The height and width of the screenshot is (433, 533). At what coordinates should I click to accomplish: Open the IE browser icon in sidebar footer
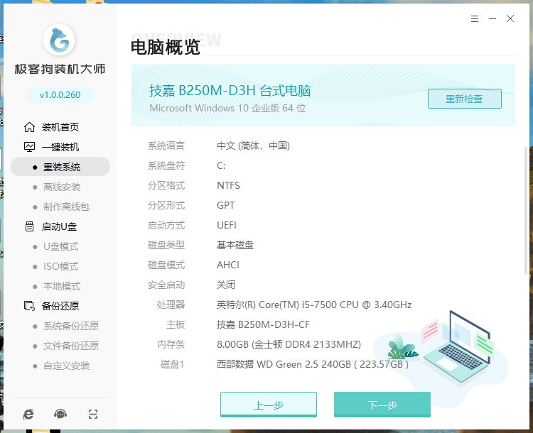click(28, 414)
